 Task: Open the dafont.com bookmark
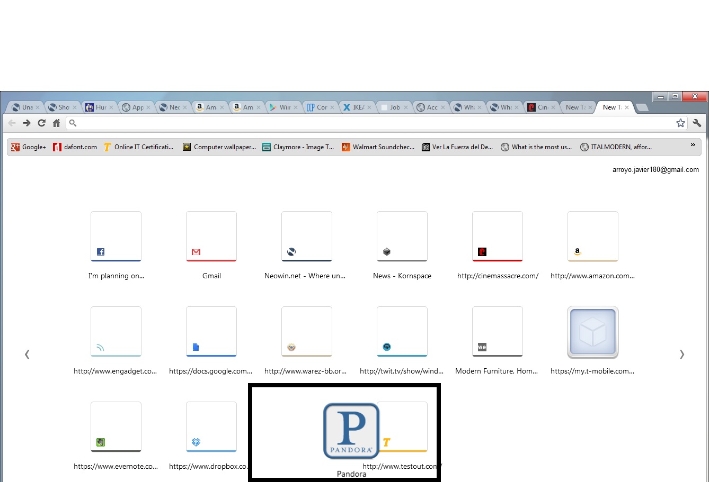point(75,147)
